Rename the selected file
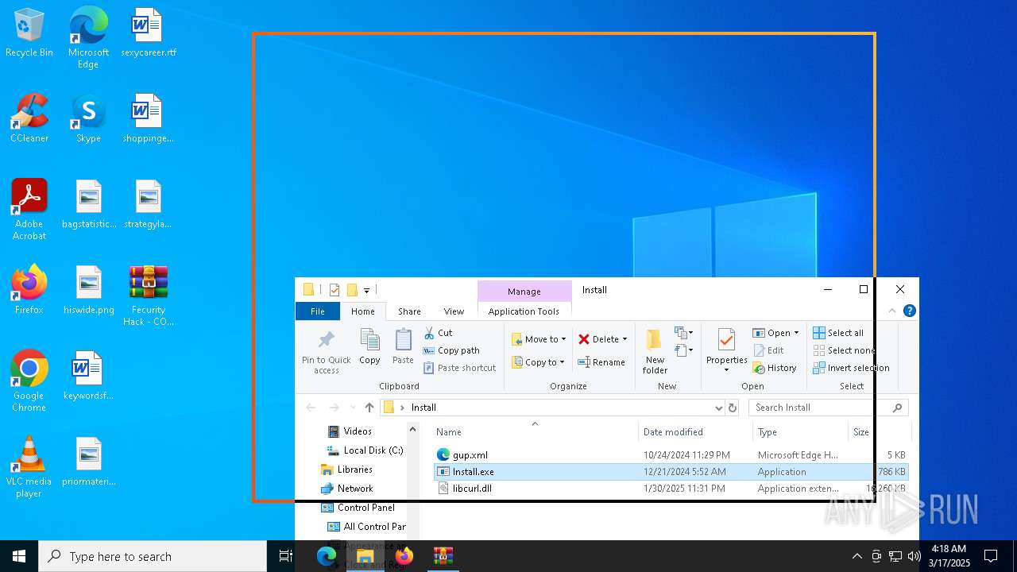1017x572 pixels. tap(601, 362)
